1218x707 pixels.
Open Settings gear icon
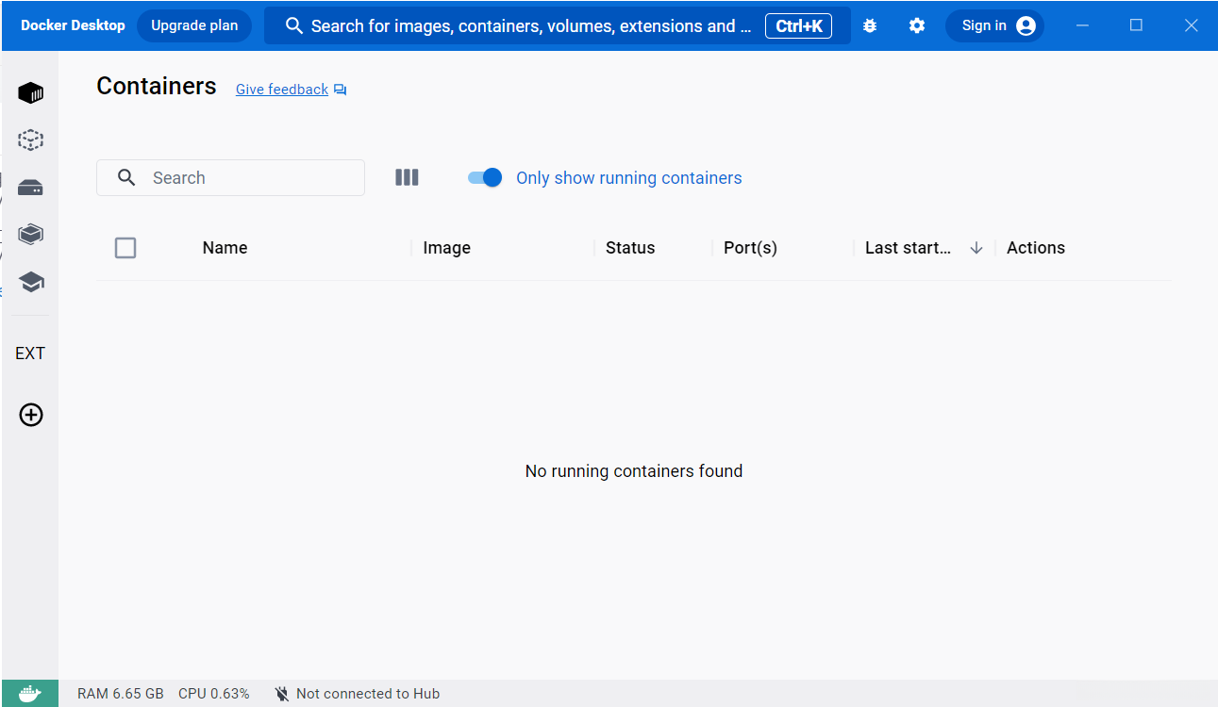pos(917,26)
